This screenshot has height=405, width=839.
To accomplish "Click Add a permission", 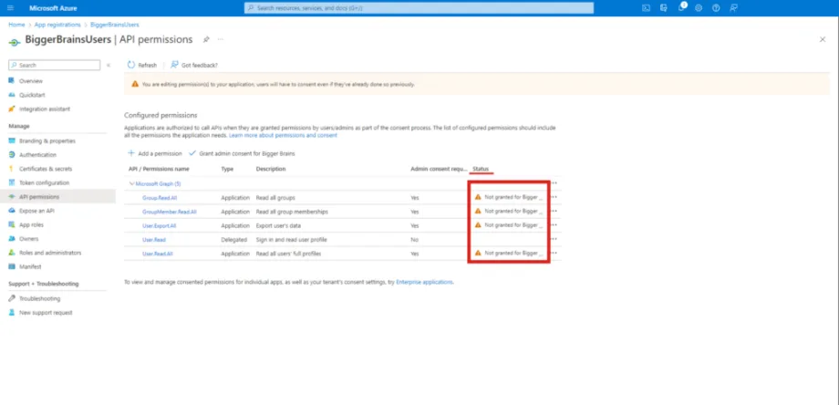I will 155,153.
